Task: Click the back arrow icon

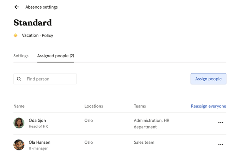Action: point(17,7)
